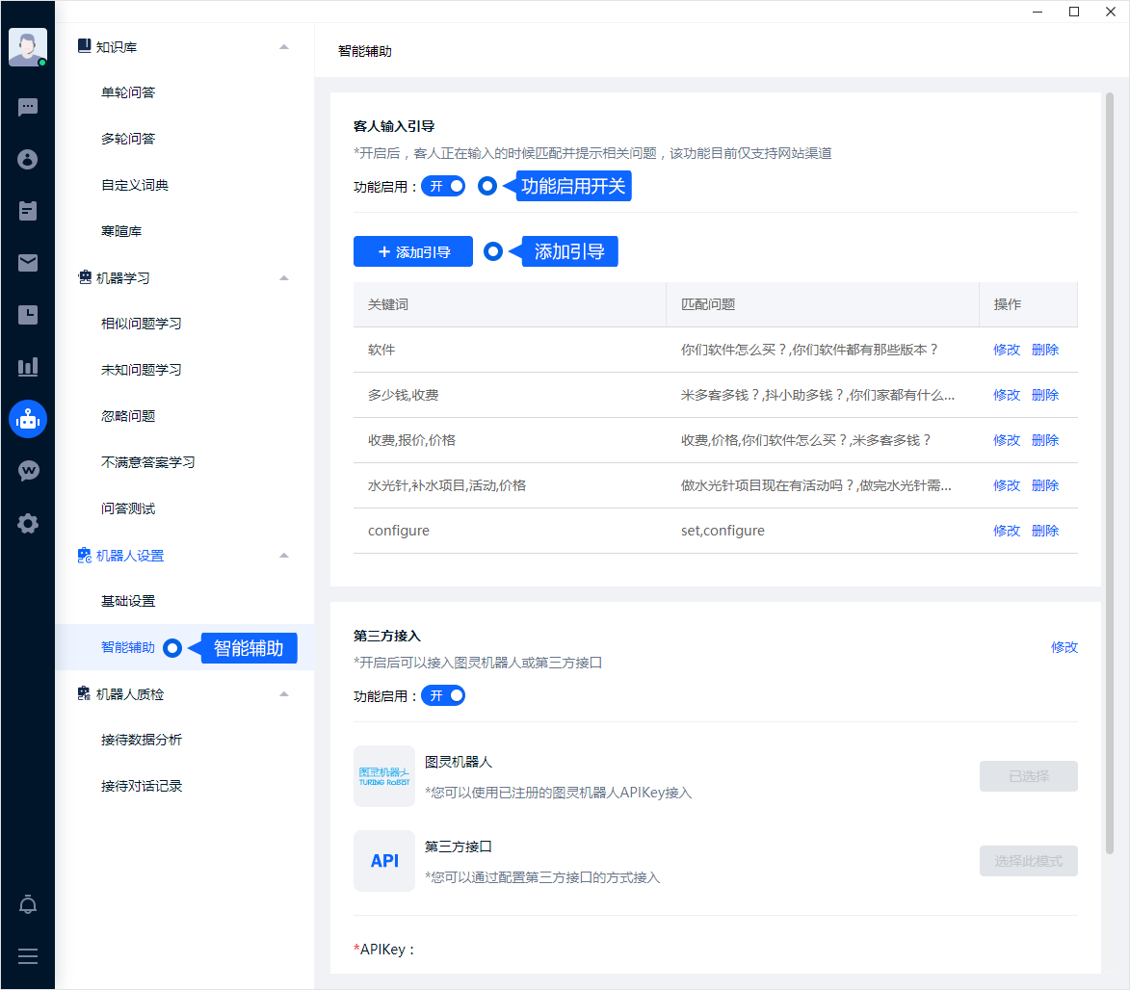Select 基础设置 menu item

(x=128, y=601)
